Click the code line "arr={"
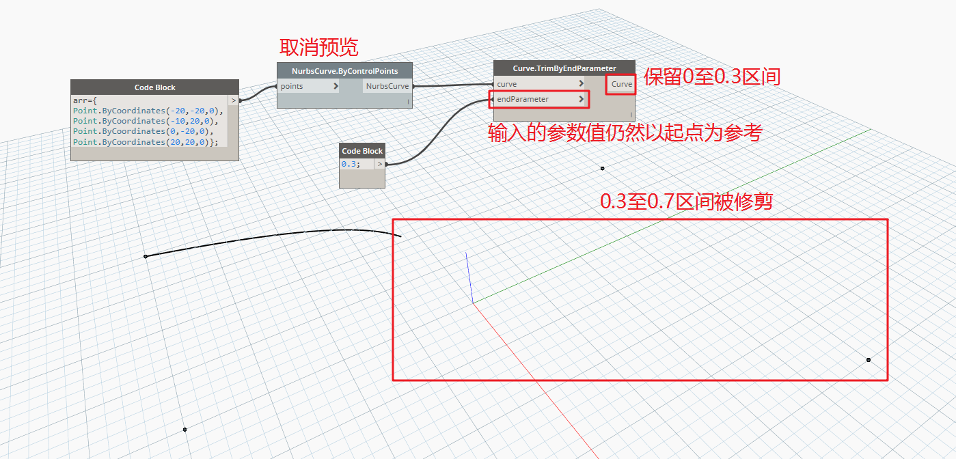Image resolution: width=956 pixels, height=459 pixels. pos(85,100)
